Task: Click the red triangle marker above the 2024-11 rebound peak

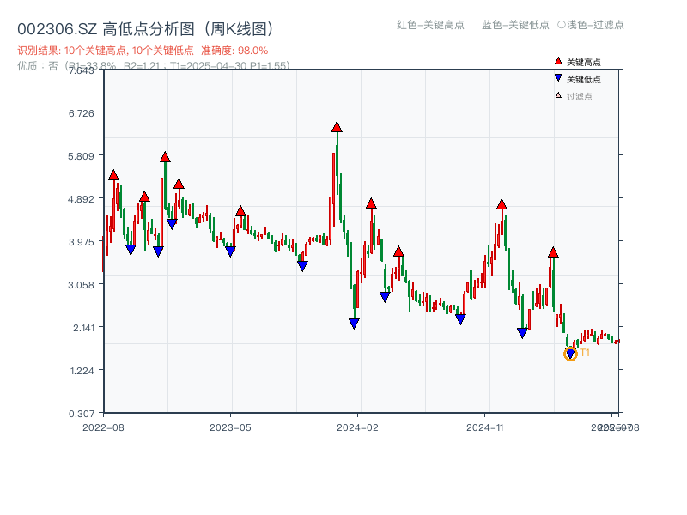Action: coord(502,203)
